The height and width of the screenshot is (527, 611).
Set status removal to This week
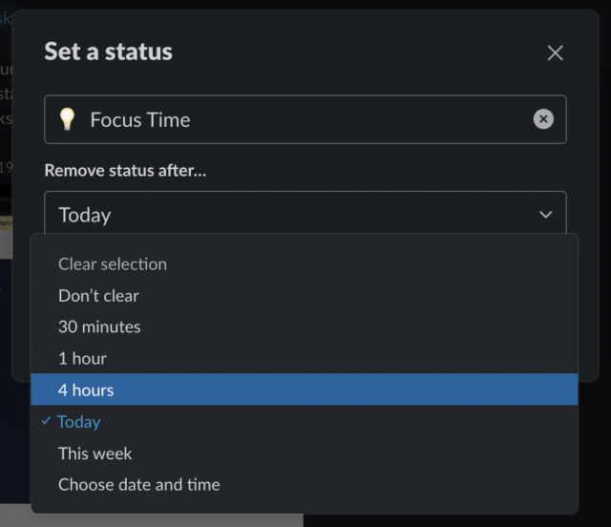tap(95, 453)
